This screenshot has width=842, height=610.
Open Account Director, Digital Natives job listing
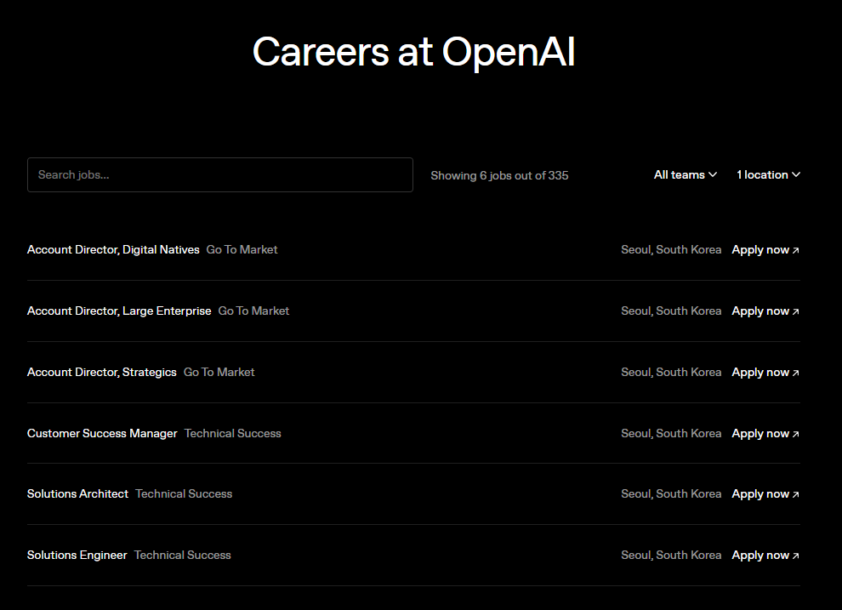(x=113, y=249)
